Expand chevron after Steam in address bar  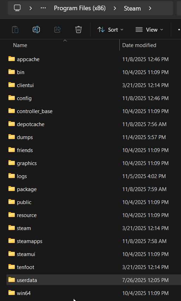(x=150, y=8)
